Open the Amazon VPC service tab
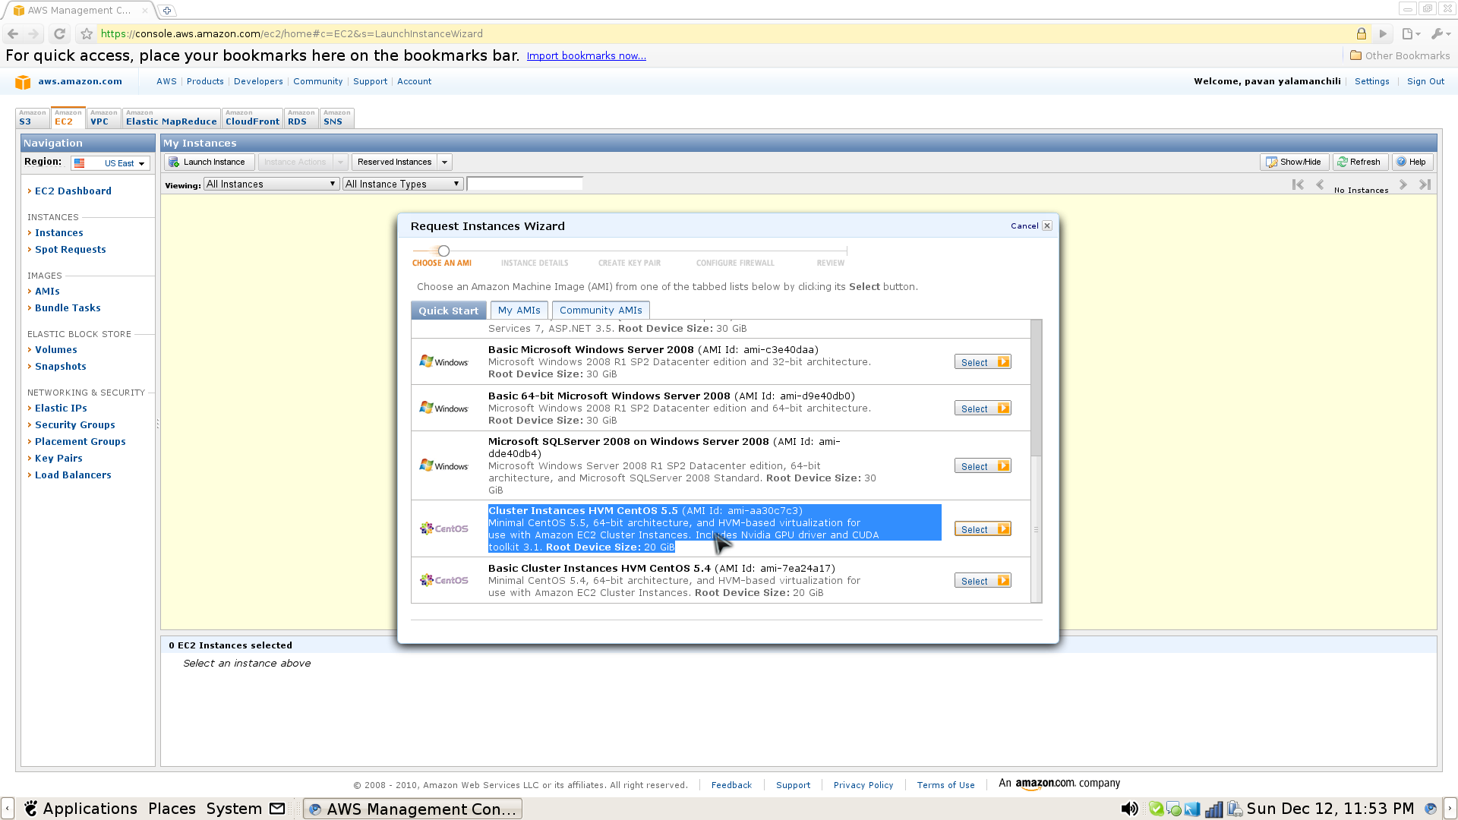 point(104,118)
